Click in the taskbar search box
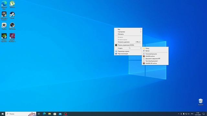Screen dimensions: 207x116 click(x=21, y=114)
